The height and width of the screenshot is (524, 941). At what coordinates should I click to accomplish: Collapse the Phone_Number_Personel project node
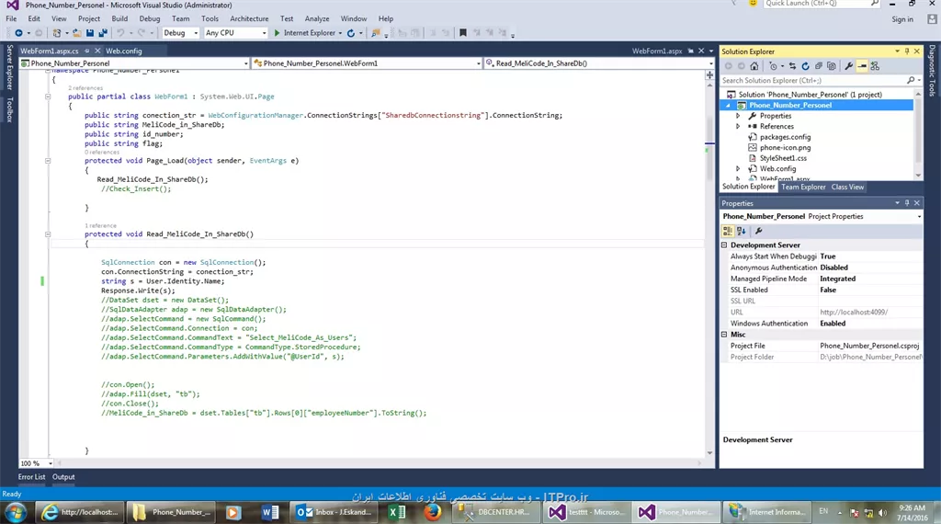coord(729,105)
